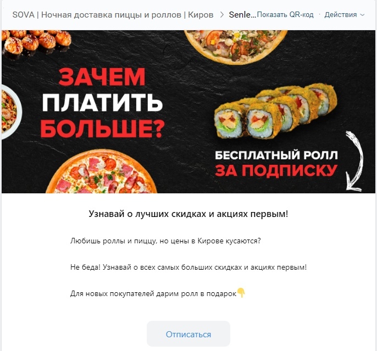The image size is (377, 351).
Task: Click the line Для новых покупателей
Action: click(153, 293)
